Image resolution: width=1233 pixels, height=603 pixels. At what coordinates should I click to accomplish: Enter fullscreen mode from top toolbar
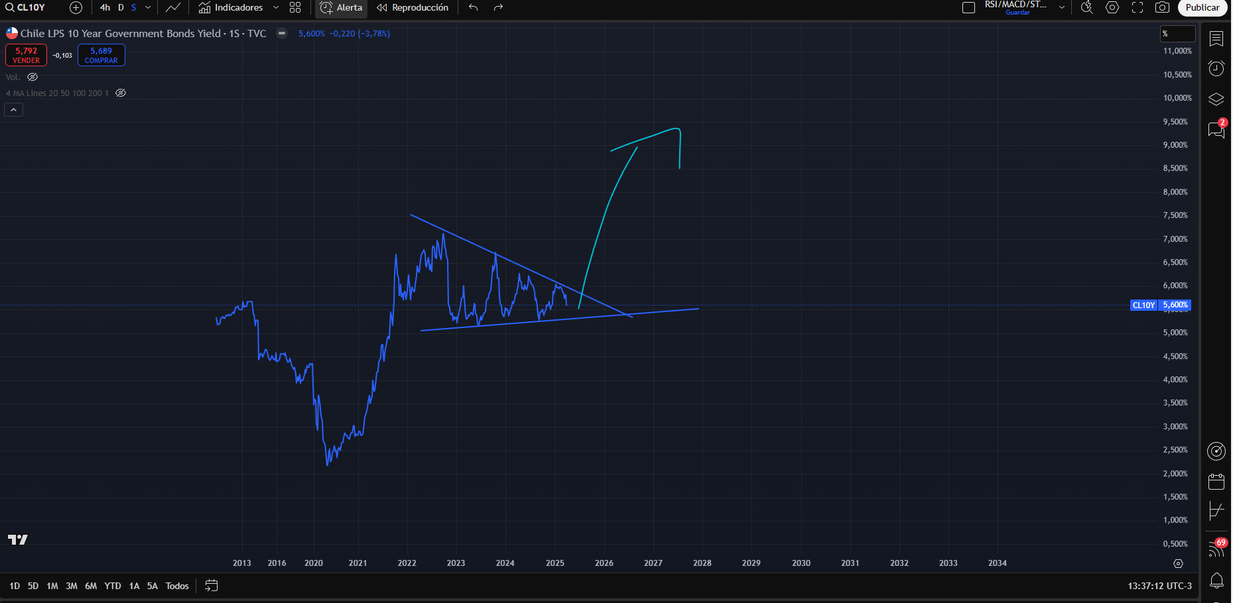coord(1137,8)
